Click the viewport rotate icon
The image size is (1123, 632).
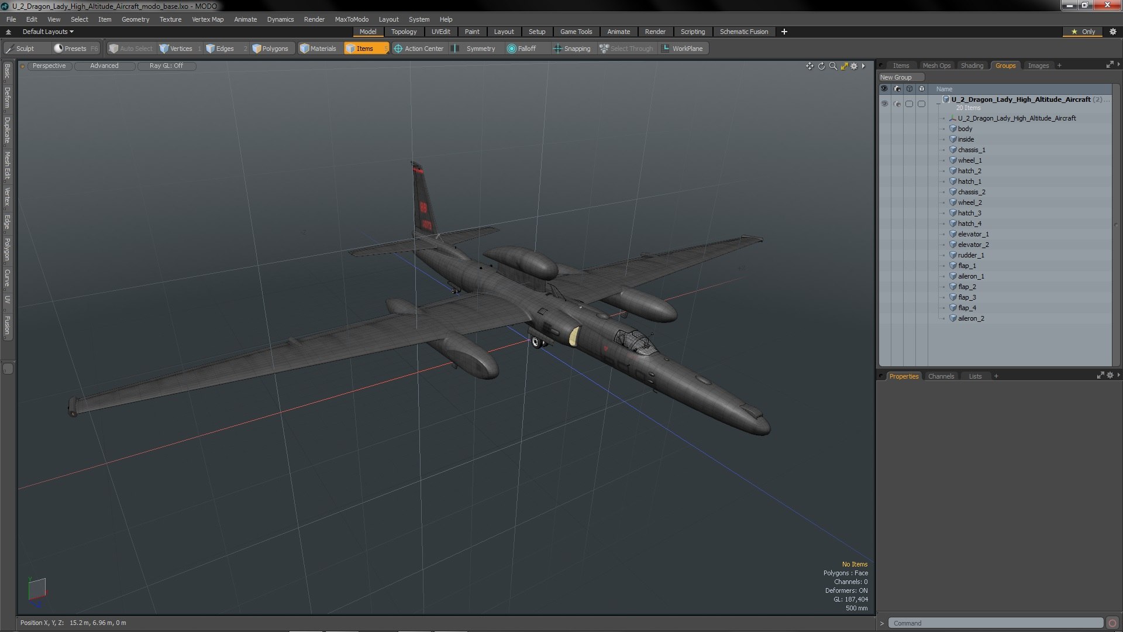(x=821, y=66)
